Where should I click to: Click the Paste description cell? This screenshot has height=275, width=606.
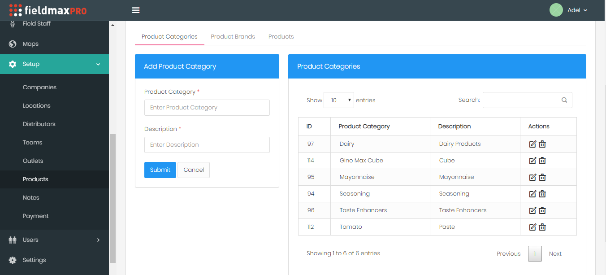coord(475,227)
